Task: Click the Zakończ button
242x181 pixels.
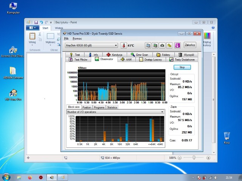Action: (190, 45)
